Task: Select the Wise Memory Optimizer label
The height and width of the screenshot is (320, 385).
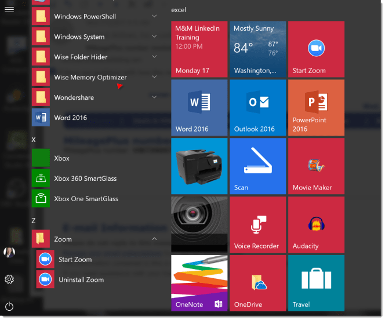Action: [x=90, y=78]
